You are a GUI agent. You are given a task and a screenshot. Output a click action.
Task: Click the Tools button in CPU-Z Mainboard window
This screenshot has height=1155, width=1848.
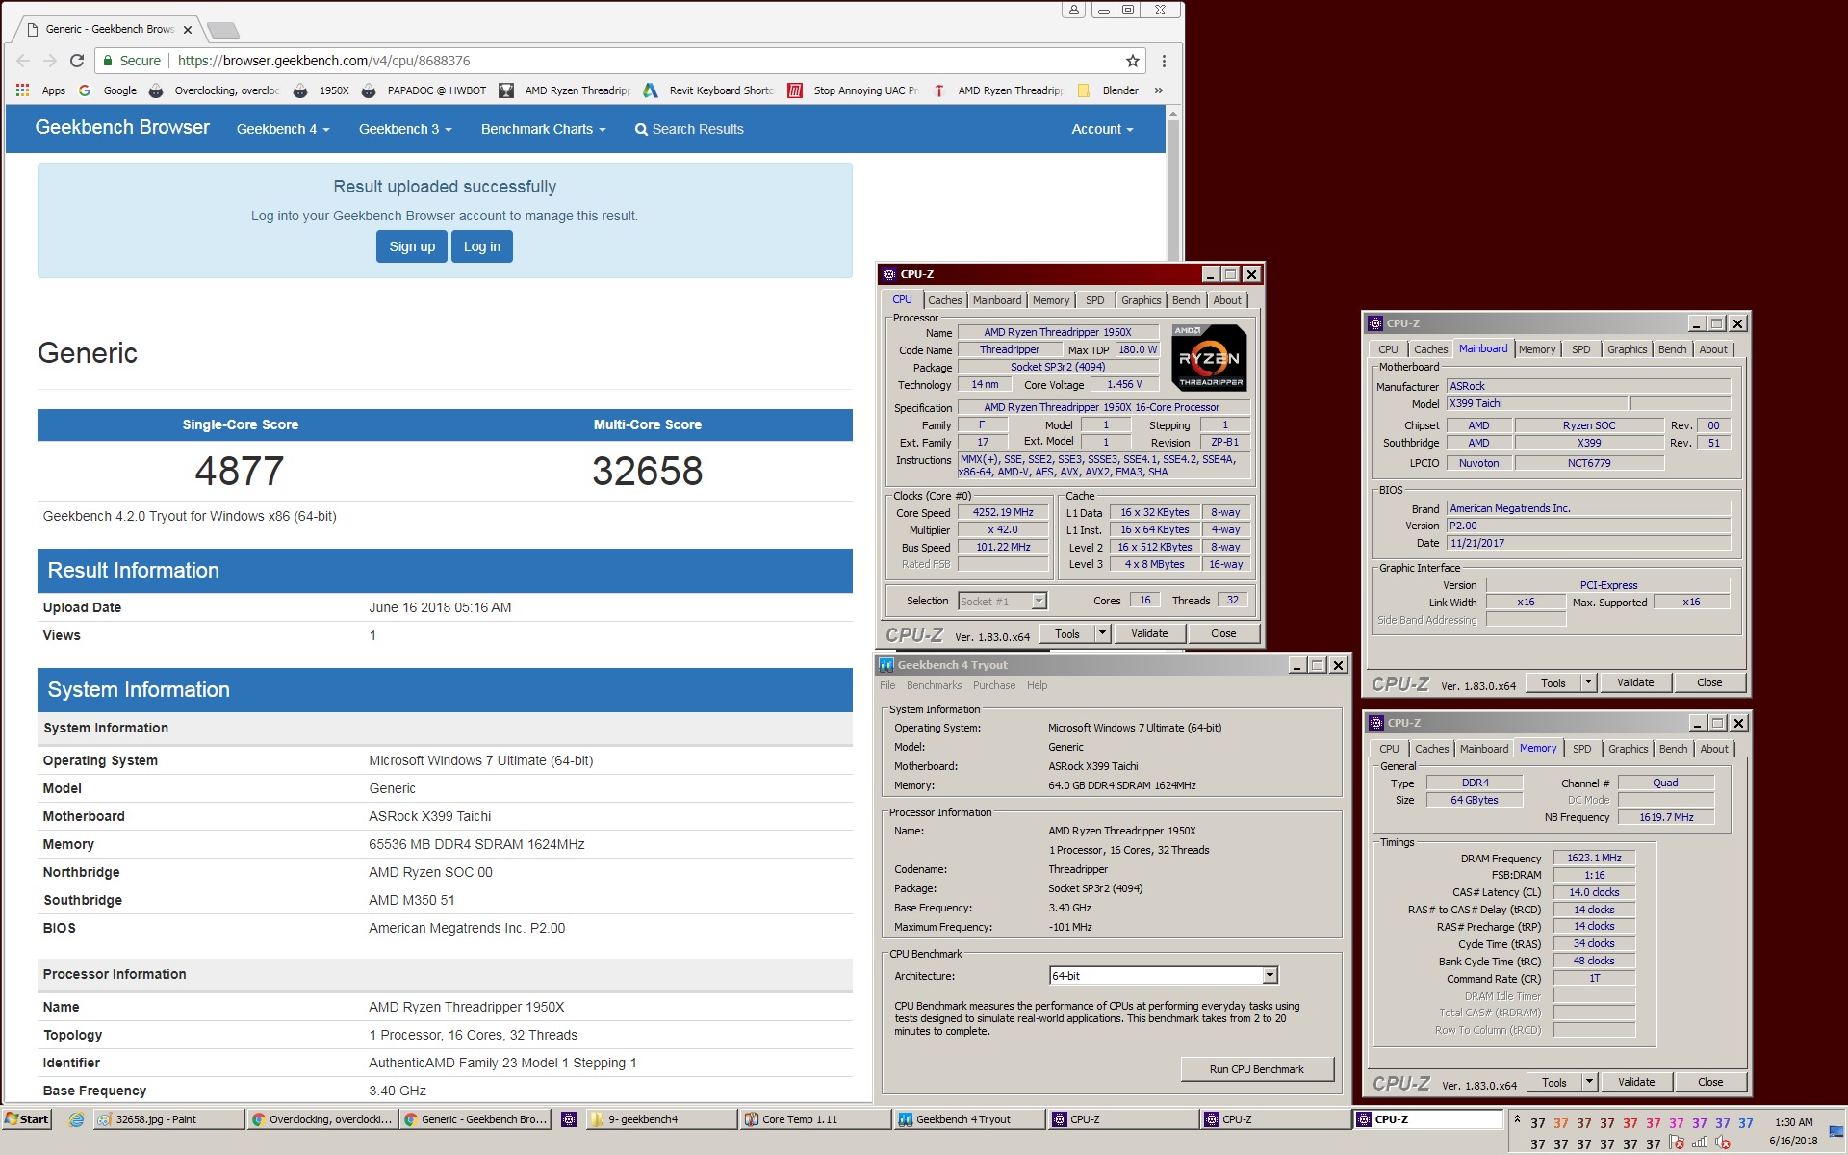(x=1553, y=682)
